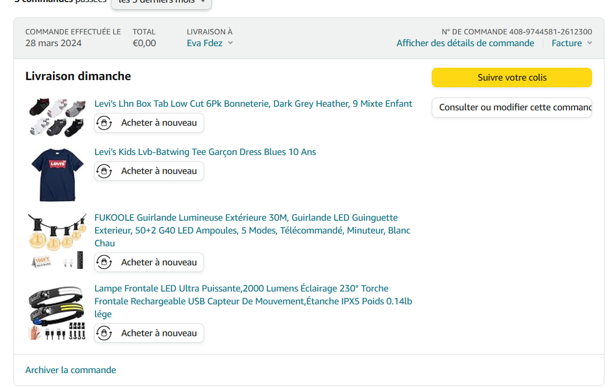
Task: Open the Levi's socks product thumbnail
Action: tap(57, 118)
